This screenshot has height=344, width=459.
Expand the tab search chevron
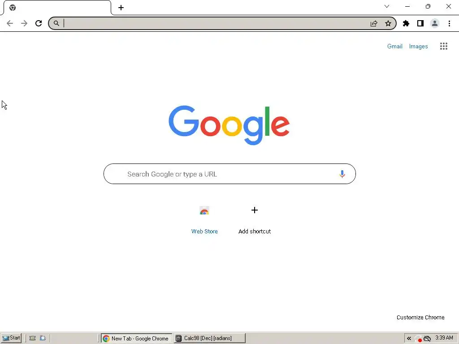[387, 6]
